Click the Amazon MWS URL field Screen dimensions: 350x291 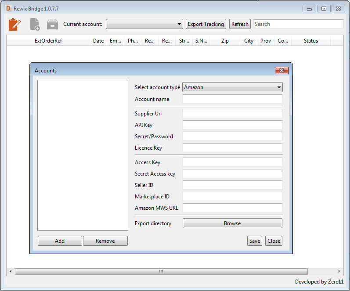pyautogui.click(x=232, y=208)
